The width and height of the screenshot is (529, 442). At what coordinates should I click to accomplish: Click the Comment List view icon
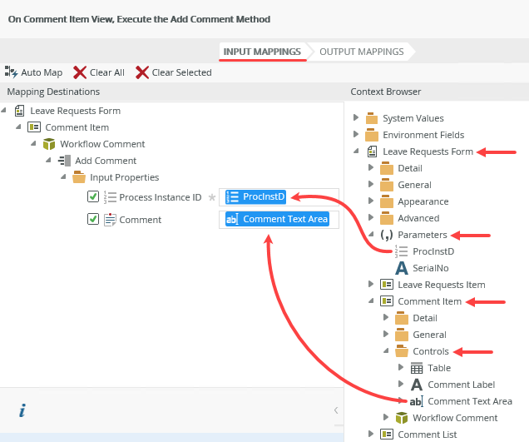[387, 435]
